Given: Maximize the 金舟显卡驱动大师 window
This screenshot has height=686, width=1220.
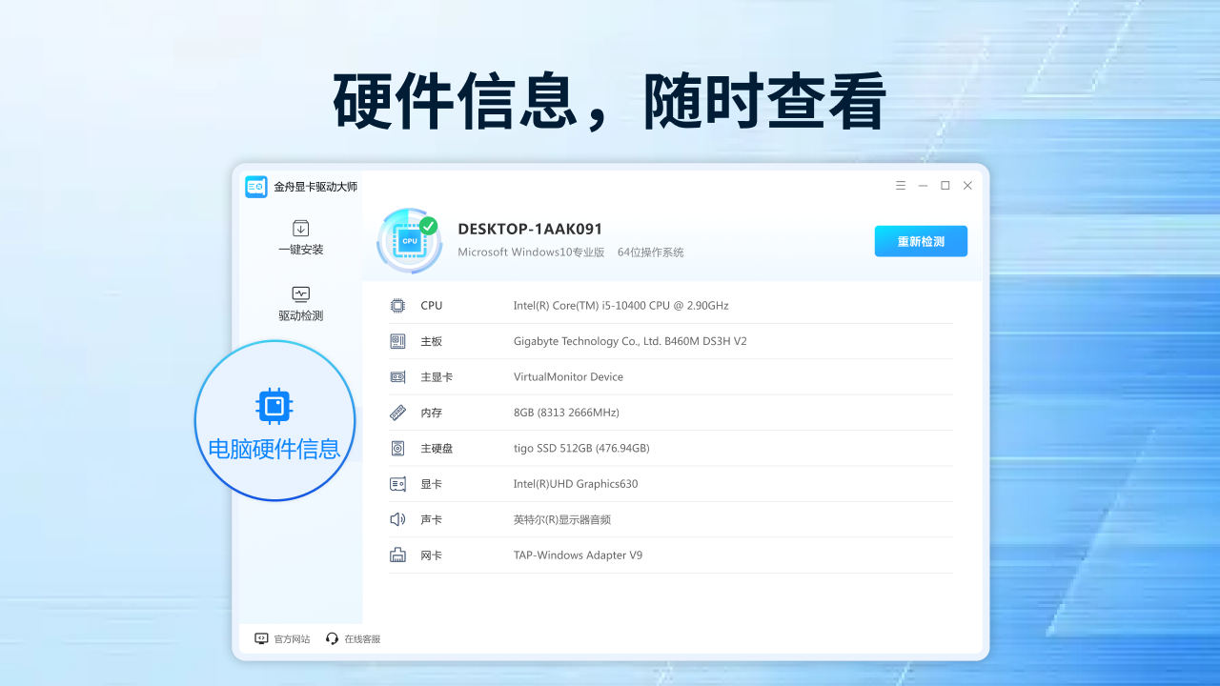Looking at the screenshot, I should [945, 186].
